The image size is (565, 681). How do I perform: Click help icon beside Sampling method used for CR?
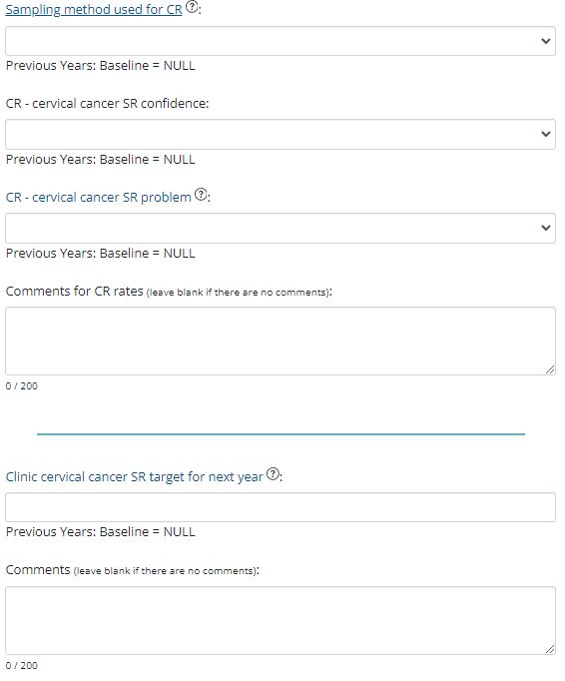coord(192,7)
